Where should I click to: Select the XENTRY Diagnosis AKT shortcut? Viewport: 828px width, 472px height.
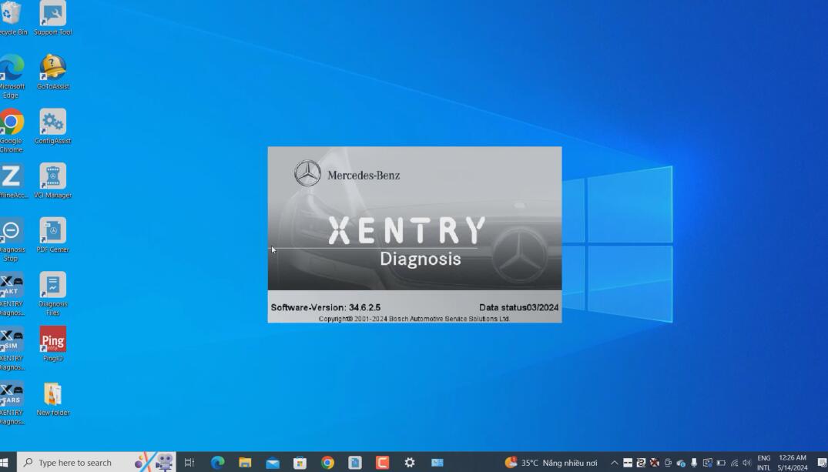tap(12, 294)
